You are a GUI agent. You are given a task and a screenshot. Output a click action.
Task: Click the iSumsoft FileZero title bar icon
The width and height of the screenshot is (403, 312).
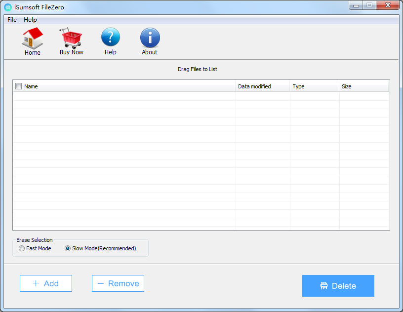point(8,7)
